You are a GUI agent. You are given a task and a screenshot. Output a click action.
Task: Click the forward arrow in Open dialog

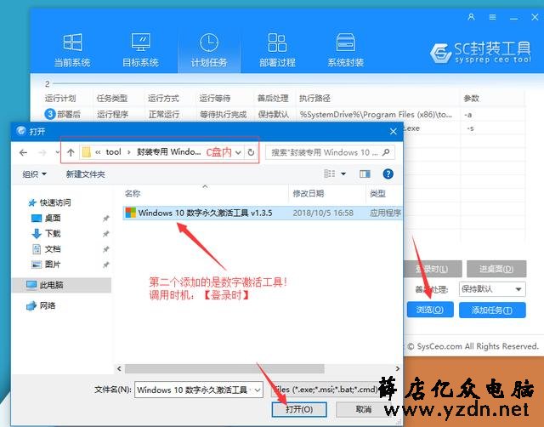pyautogui.click(x=42, y=152)
